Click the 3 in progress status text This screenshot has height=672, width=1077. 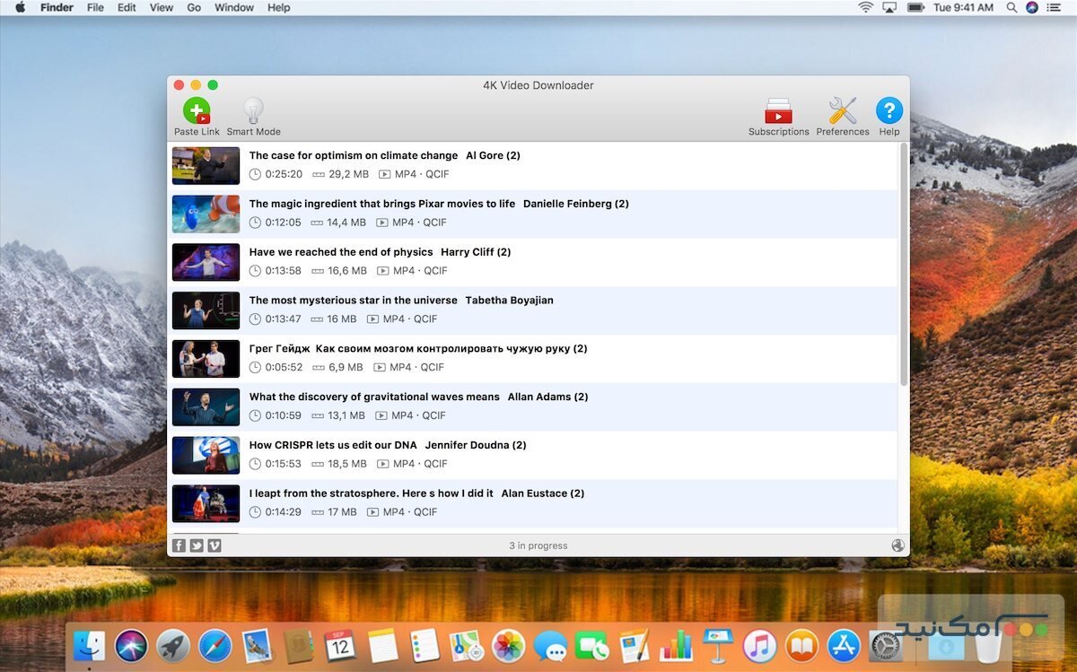pos(538,545)
